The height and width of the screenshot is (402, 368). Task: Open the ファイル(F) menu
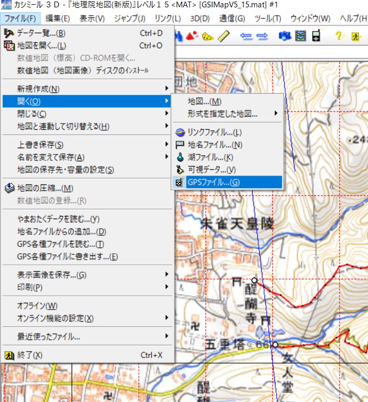[20, 18]
